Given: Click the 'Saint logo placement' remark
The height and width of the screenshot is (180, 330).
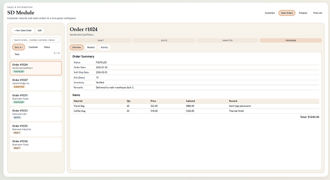Looking at the screenshot, I should pyautogui.click(x=240, y=106).
